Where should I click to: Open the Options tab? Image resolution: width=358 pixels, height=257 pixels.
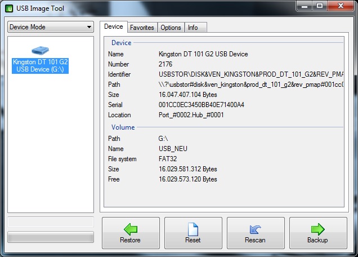point(171,28)
